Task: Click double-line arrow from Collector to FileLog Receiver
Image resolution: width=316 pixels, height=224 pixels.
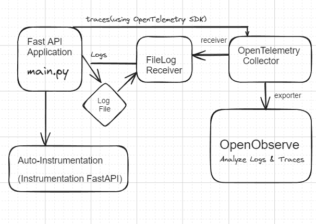Action: (x=211, y=53)
